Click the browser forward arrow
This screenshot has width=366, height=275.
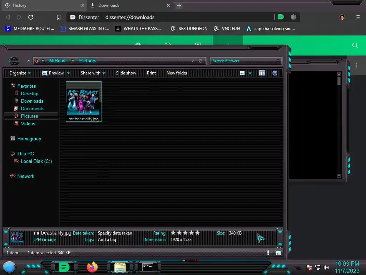(19, 17)
